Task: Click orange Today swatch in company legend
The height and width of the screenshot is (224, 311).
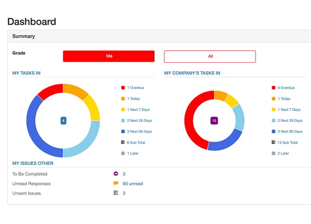Action: pos(274,99)
